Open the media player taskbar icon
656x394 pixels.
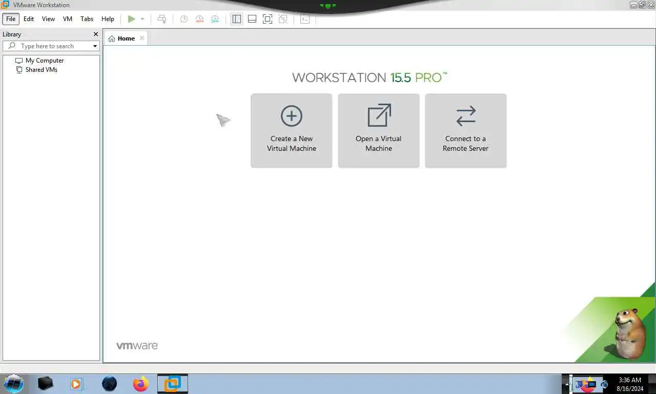click(x=77, y=383)
